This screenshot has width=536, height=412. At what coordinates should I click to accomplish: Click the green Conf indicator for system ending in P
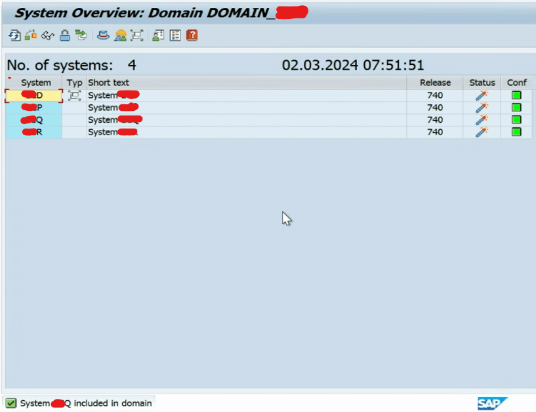[x=516, y=108]
